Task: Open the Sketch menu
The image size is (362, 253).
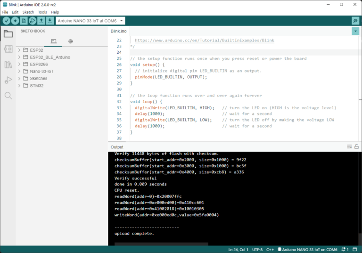Action: click(28, 12)
